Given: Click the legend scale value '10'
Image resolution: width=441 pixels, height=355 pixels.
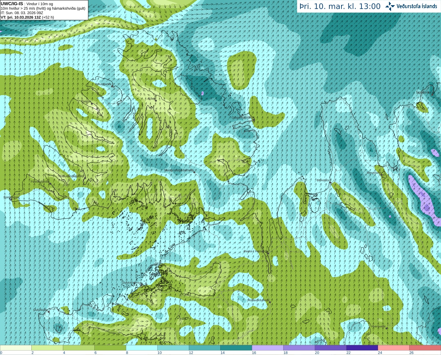Looking at the screenshot, I should pyautogui.click(x=160, y=353).
